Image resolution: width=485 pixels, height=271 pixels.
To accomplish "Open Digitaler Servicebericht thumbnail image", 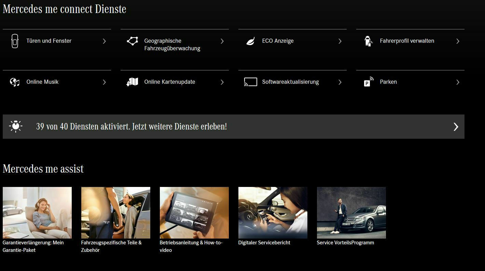I will coord(273,213).
